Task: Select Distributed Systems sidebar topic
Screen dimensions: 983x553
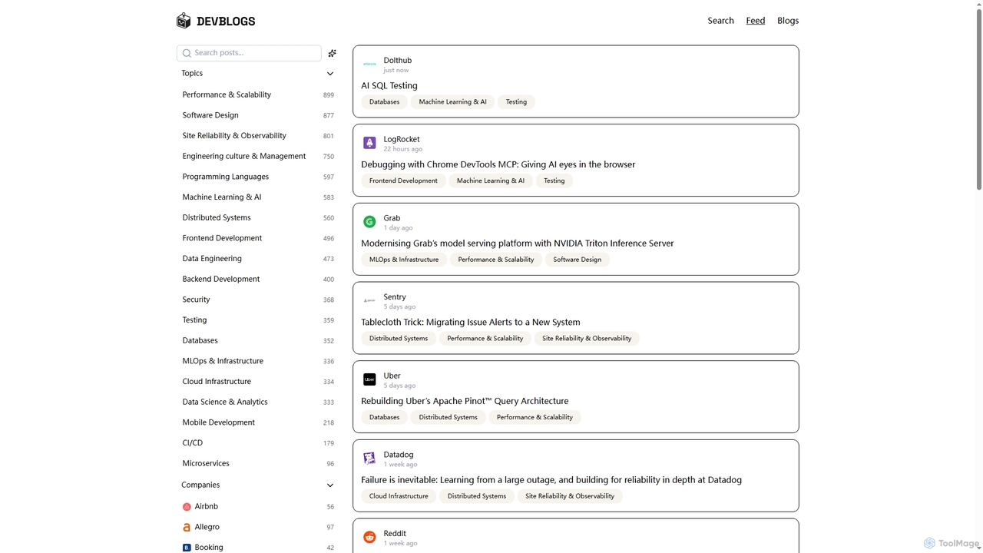Action: 258,217
